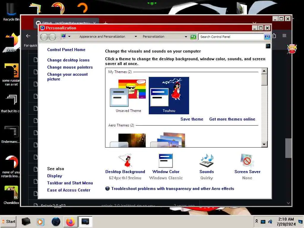Click Change mouse pointers link
The image size is (304, 228).
click(x=70, y=67)
